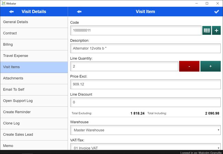
Task: Click Create Reminder in sidebar
Action: pos(34,112)
